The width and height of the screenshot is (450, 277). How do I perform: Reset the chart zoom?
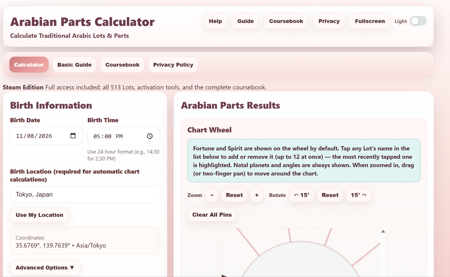[x=234, y=195]
